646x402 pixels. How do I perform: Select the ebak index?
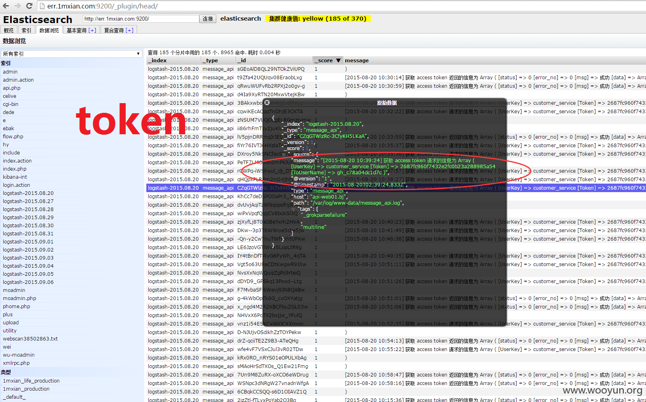(x=8, y=129)
